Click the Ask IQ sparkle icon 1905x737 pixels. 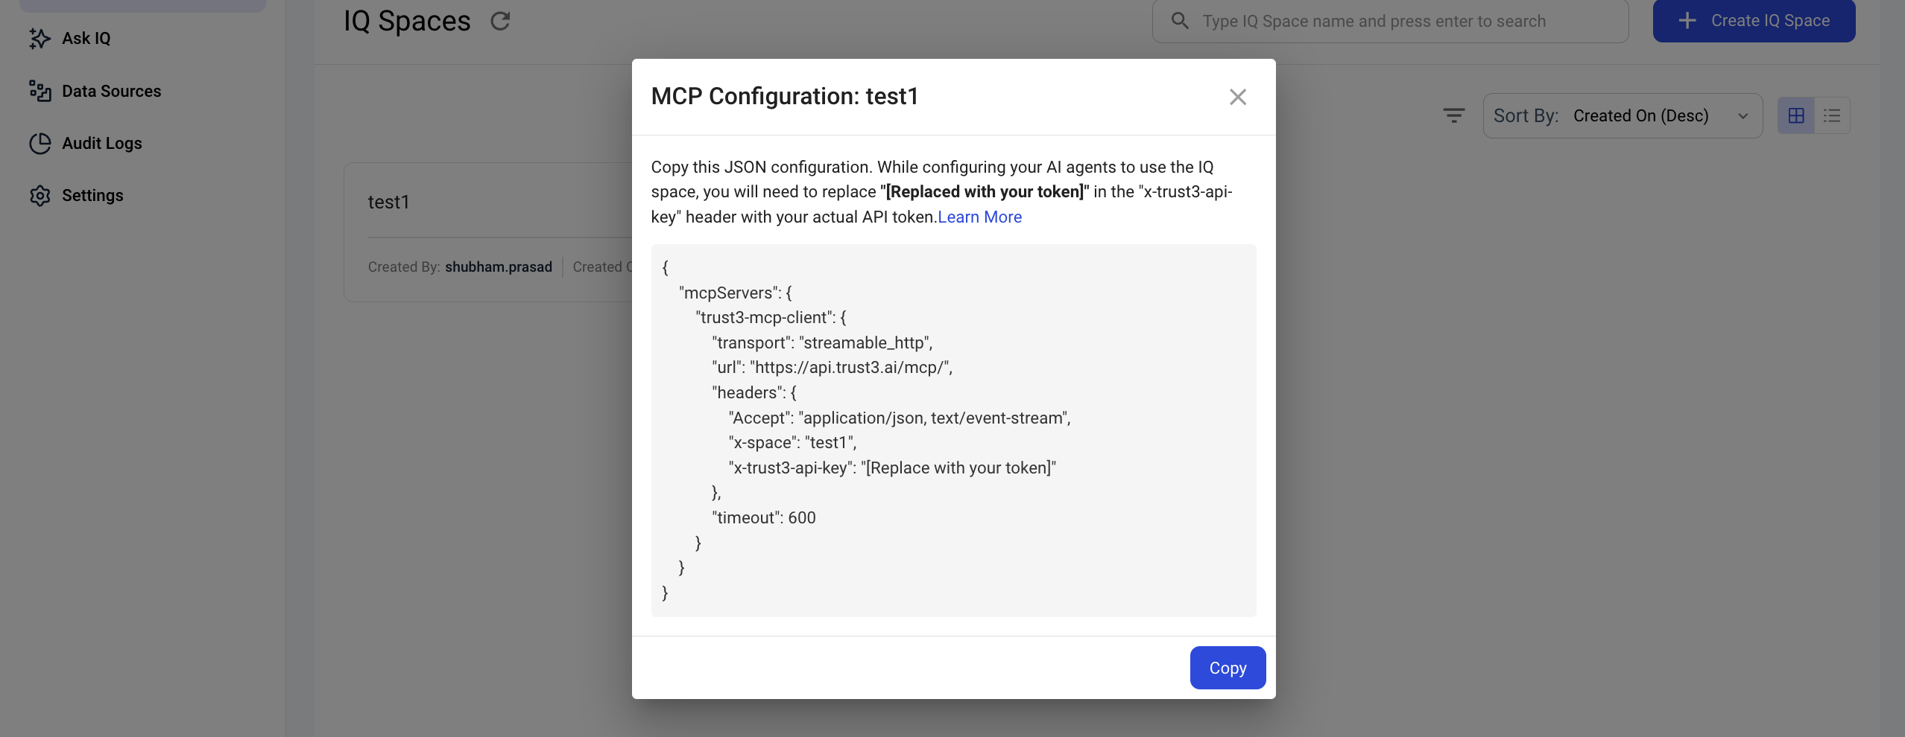pyautogui.click(x=40, y=39)
